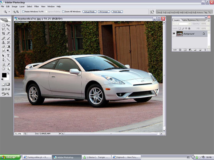Screen dimensions: 214x160
Task: Open the zoom tool preset picker arrow
Action: (9, 12)
